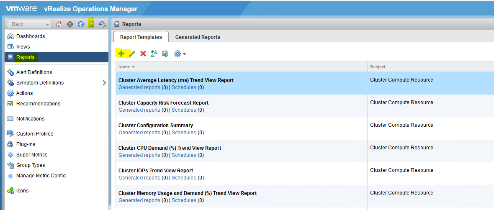494x210 pixels.
Task: Open Views in the left pane
Action: click(23, 46)
